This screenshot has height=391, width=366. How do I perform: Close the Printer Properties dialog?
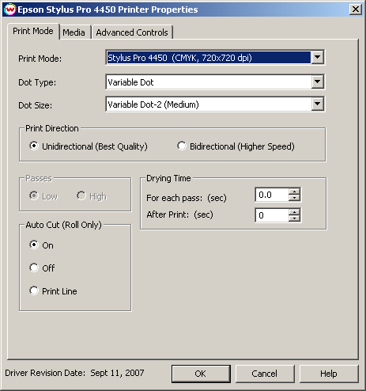tap(356, 9)
